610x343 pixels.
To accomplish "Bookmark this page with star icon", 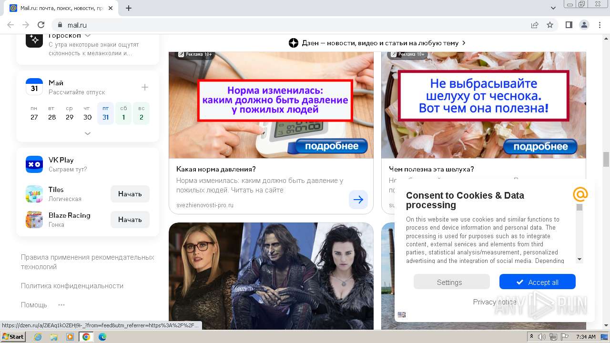I will tap(550, 25).
